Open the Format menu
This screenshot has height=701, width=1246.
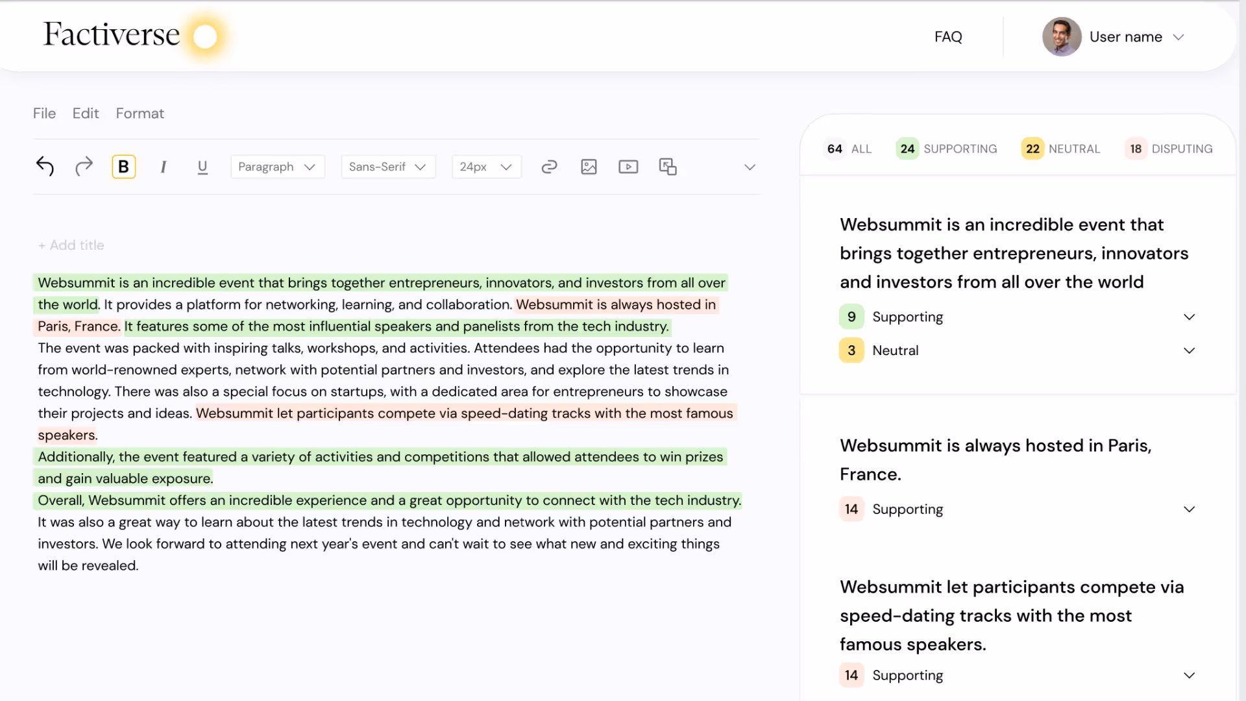[x=140, y=113]
